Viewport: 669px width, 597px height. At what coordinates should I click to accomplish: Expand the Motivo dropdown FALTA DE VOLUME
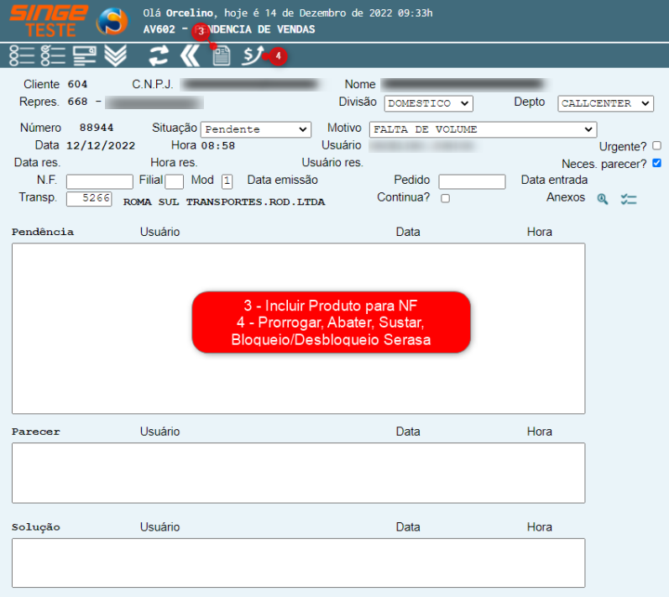pos(483,129)
